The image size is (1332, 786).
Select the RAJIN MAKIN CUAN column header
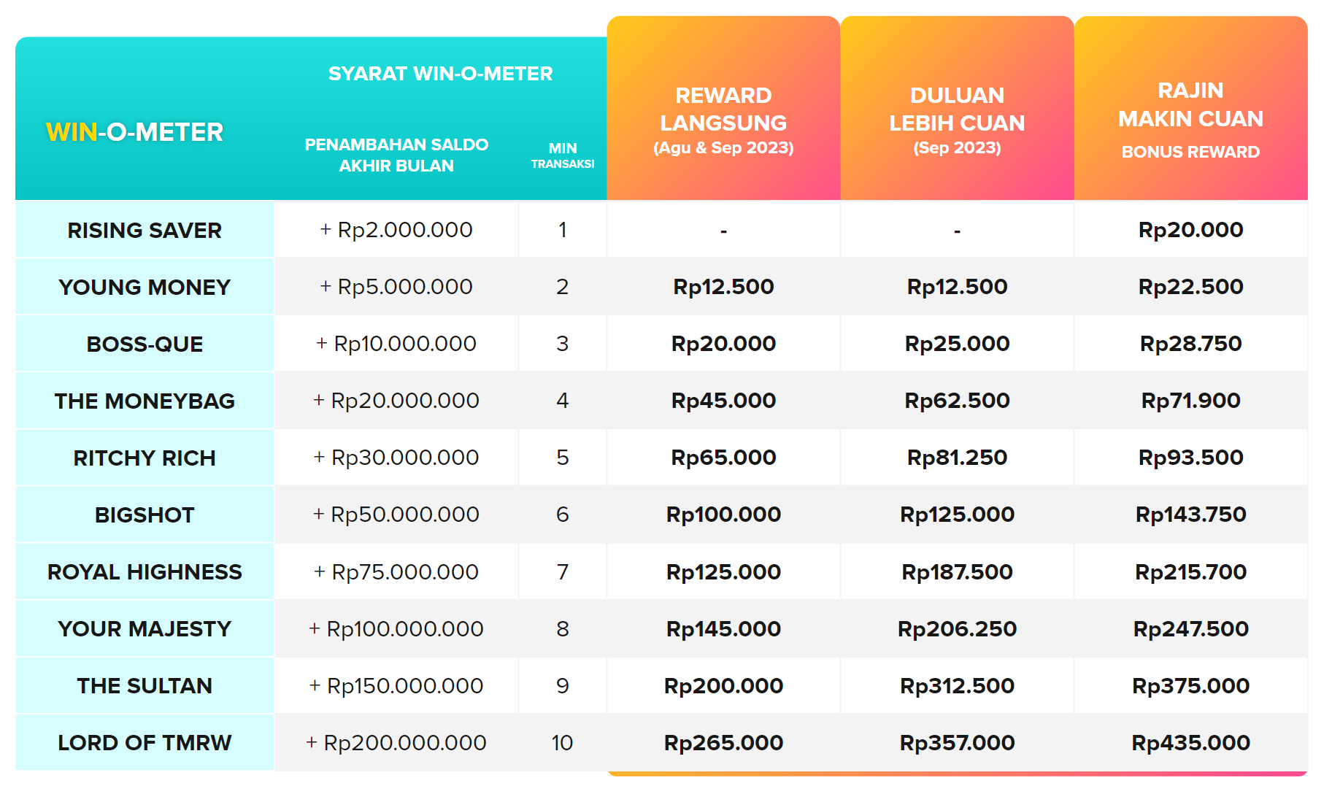pyautogui.click(x=1190, y=120)
